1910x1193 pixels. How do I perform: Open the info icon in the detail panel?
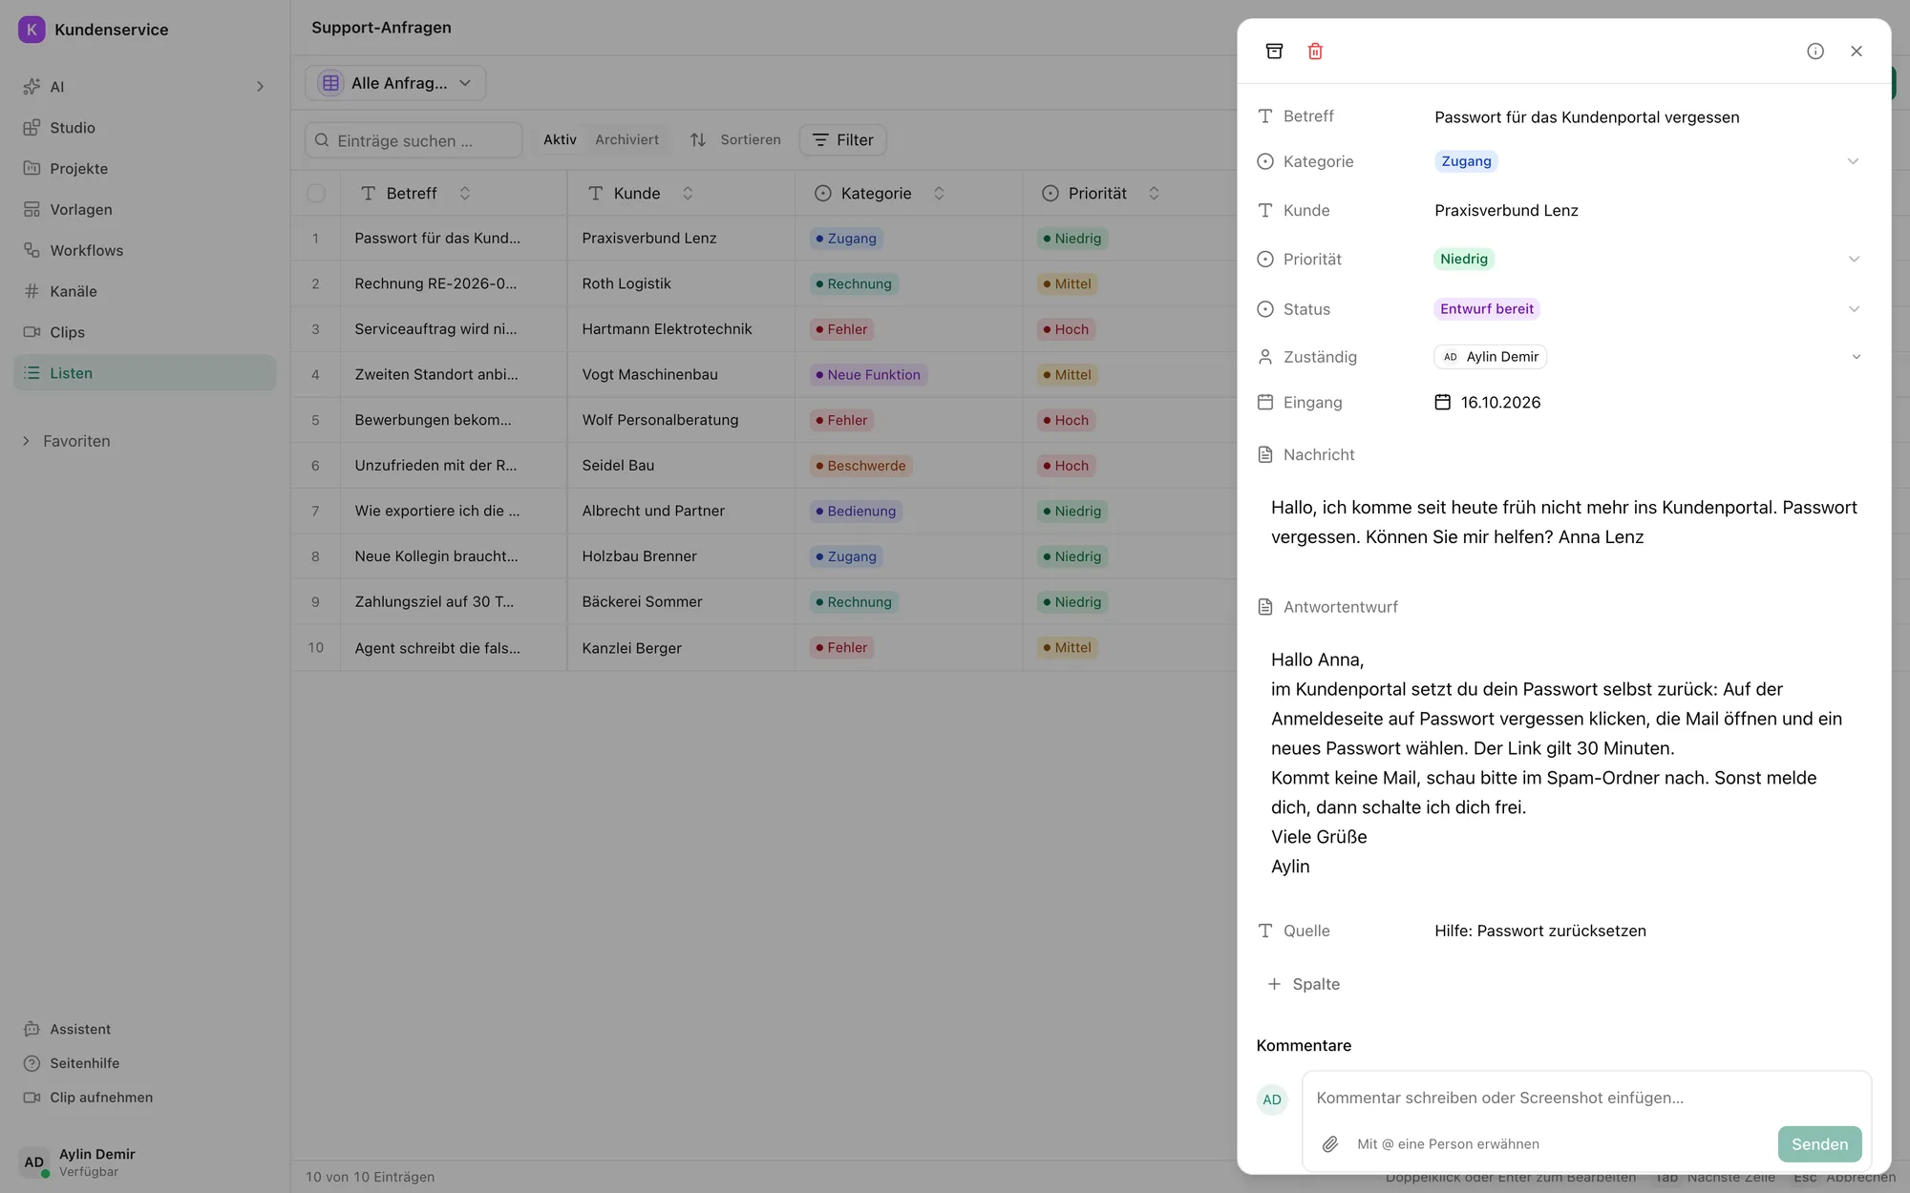tap(1815, 52)
